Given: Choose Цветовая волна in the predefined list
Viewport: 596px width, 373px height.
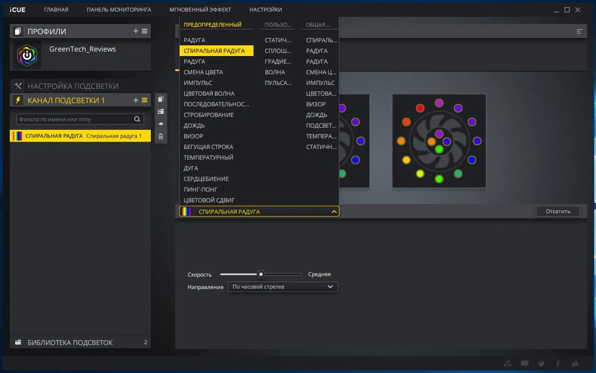Looking at the screenshot, I should [x=209, y=93].
